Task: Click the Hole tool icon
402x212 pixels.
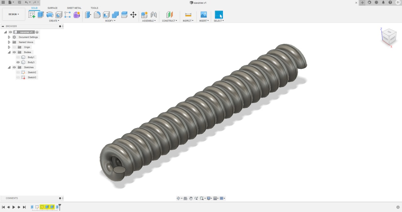Action: coord(59,14)
